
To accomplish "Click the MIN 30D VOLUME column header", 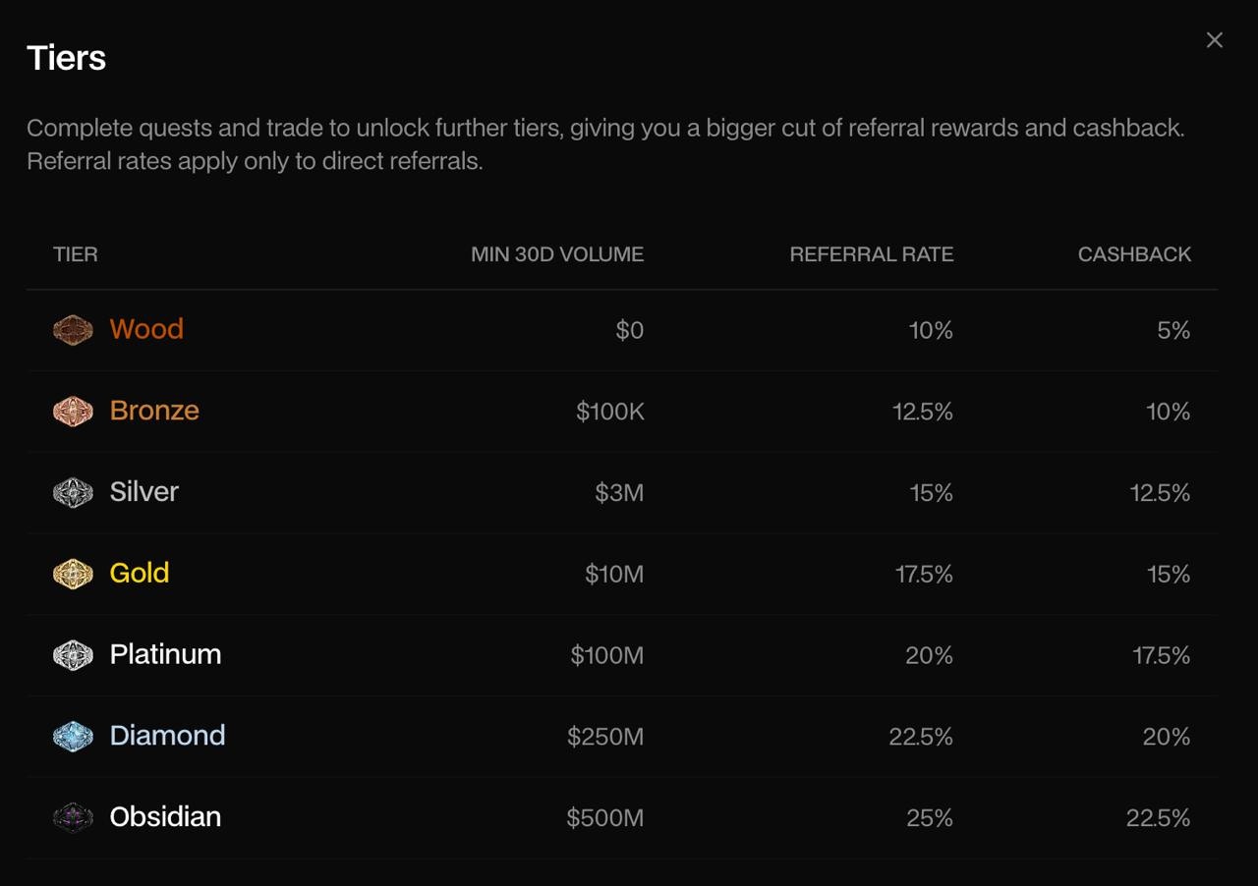I will click(557, 254).
